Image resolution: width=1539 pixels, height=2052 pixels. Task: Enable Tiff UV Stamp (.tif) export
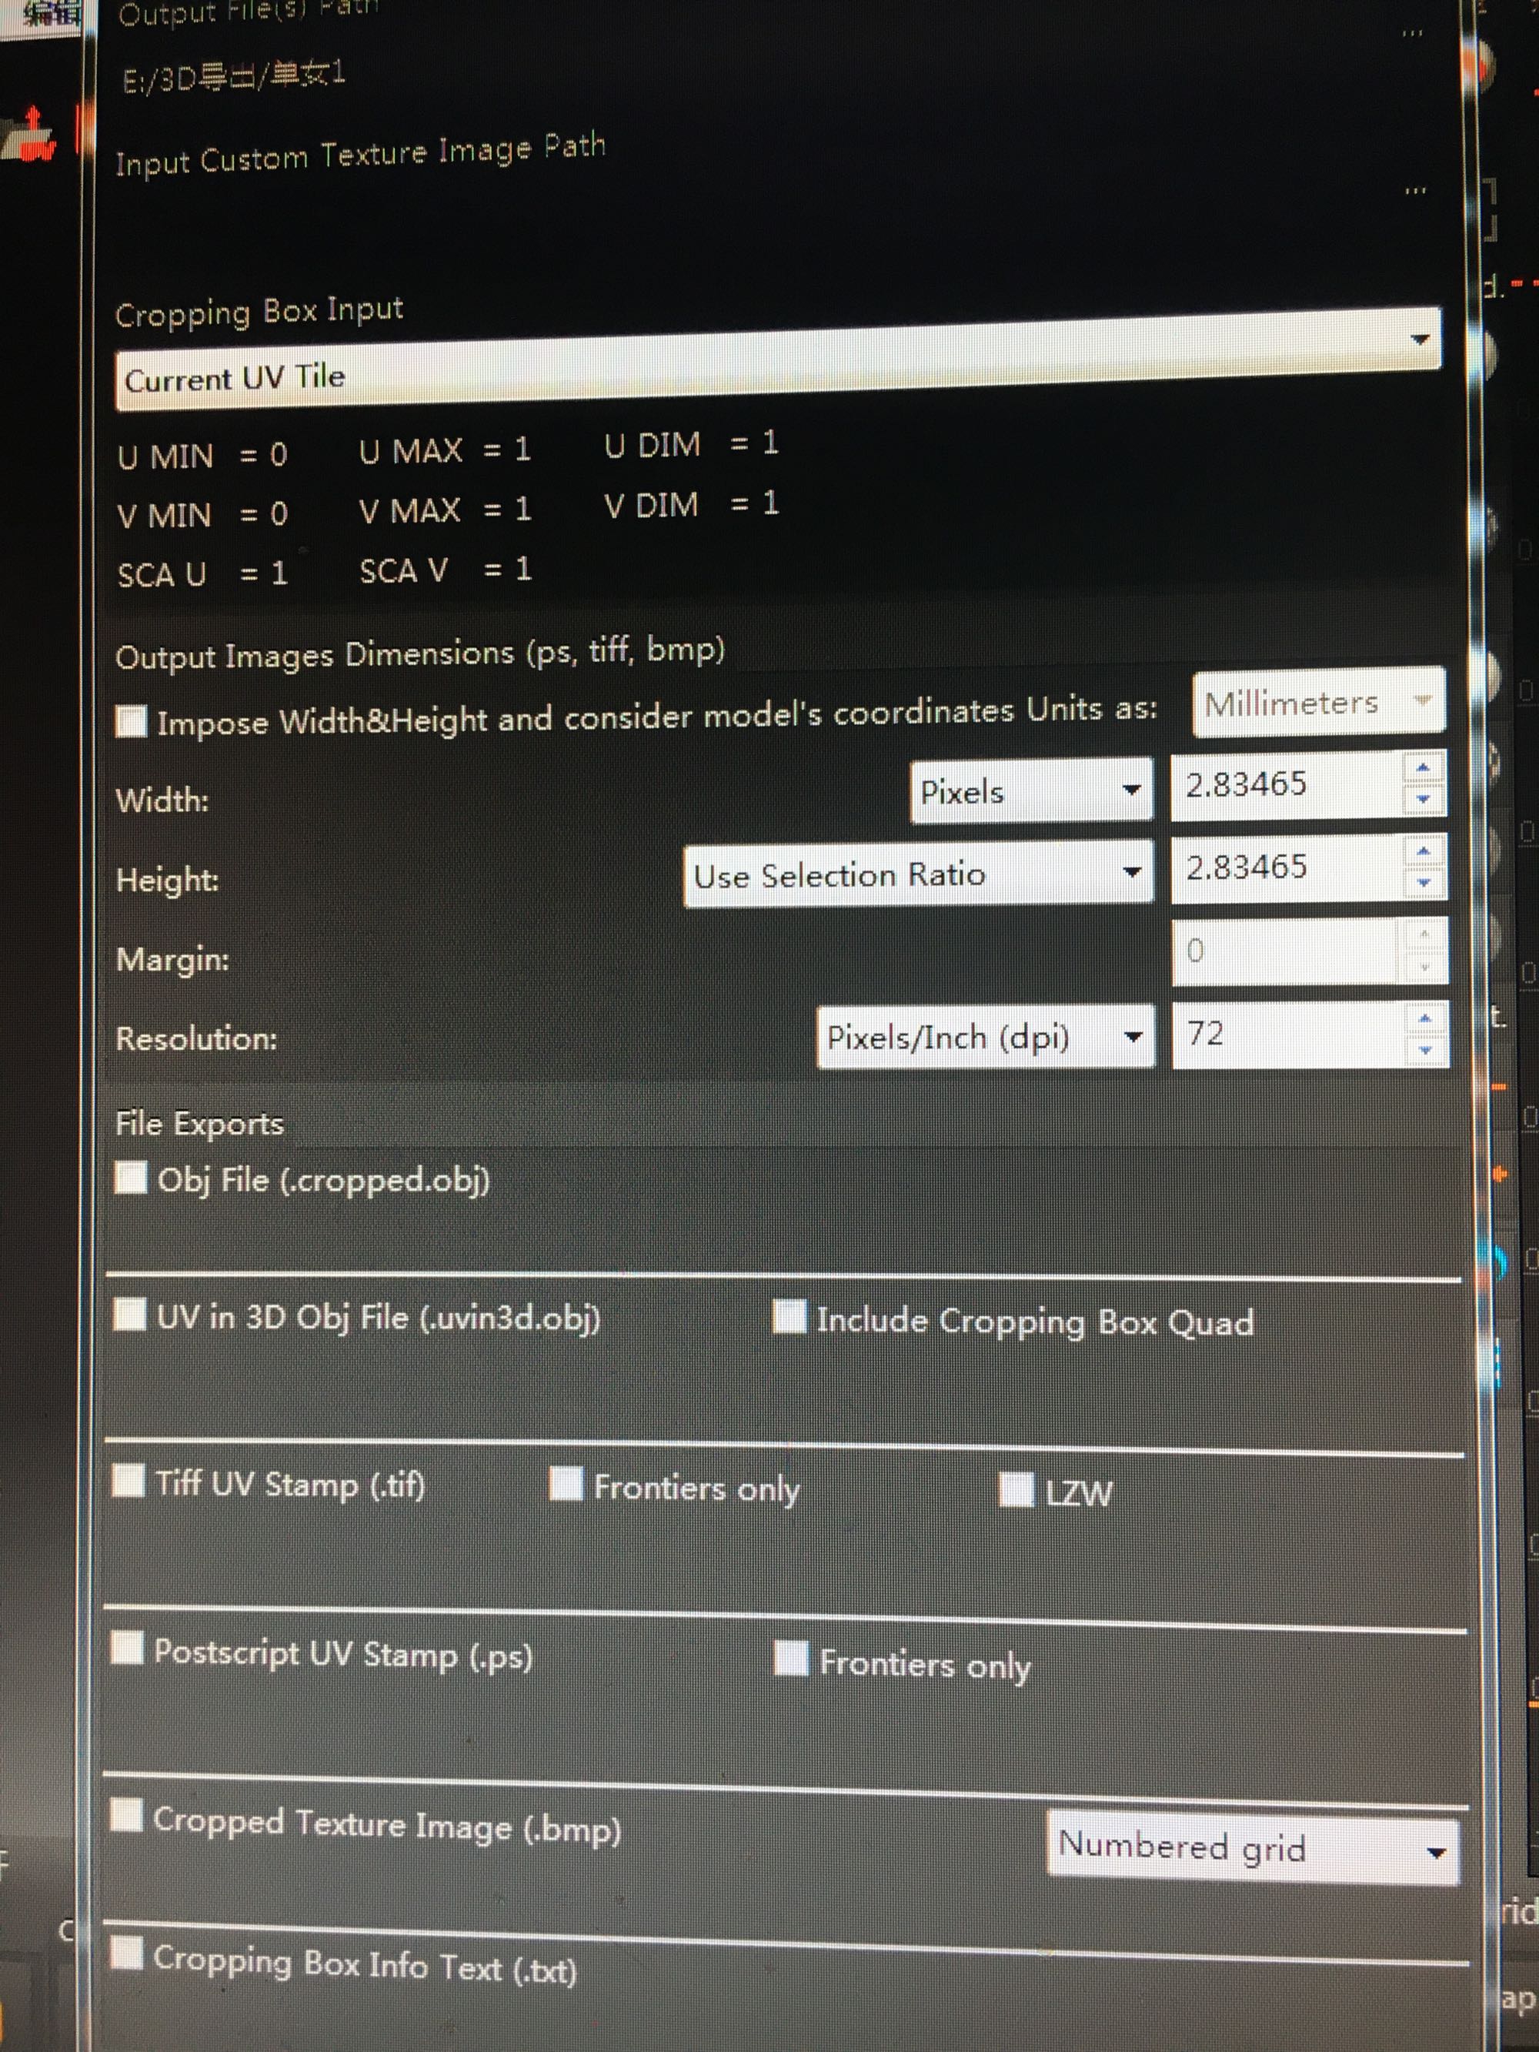coord(128,1481)
